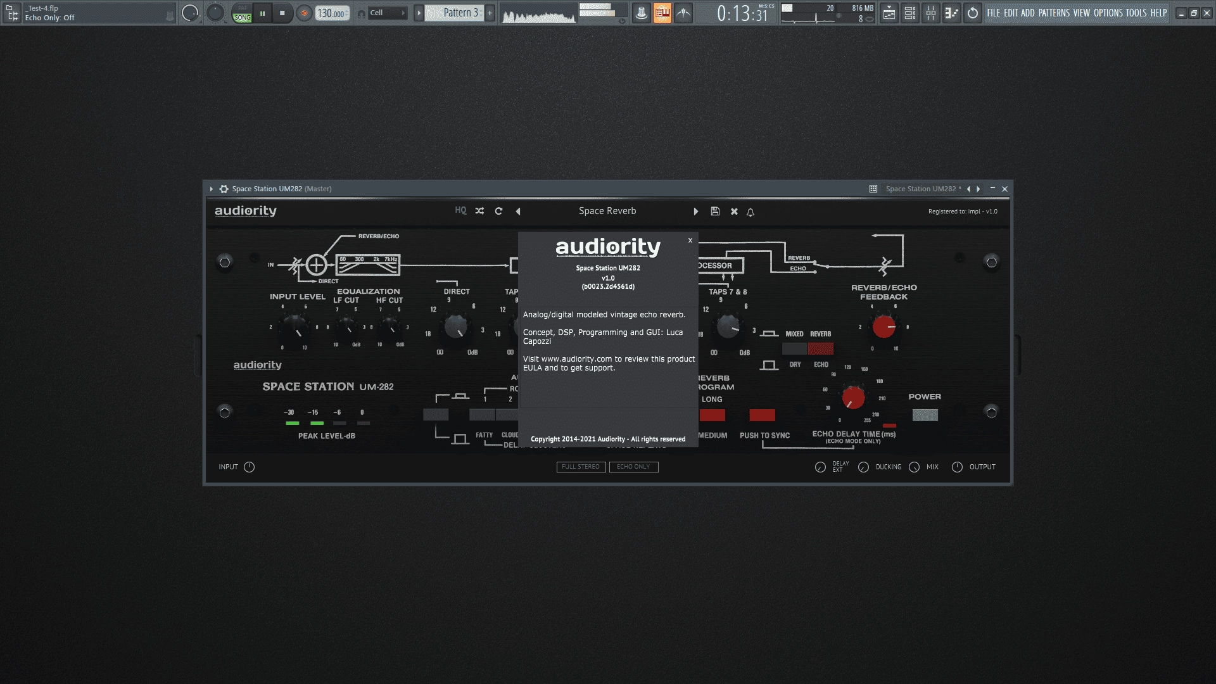
Task: Open the FL Studio browser/pattern picker icon
Action: 12,13
